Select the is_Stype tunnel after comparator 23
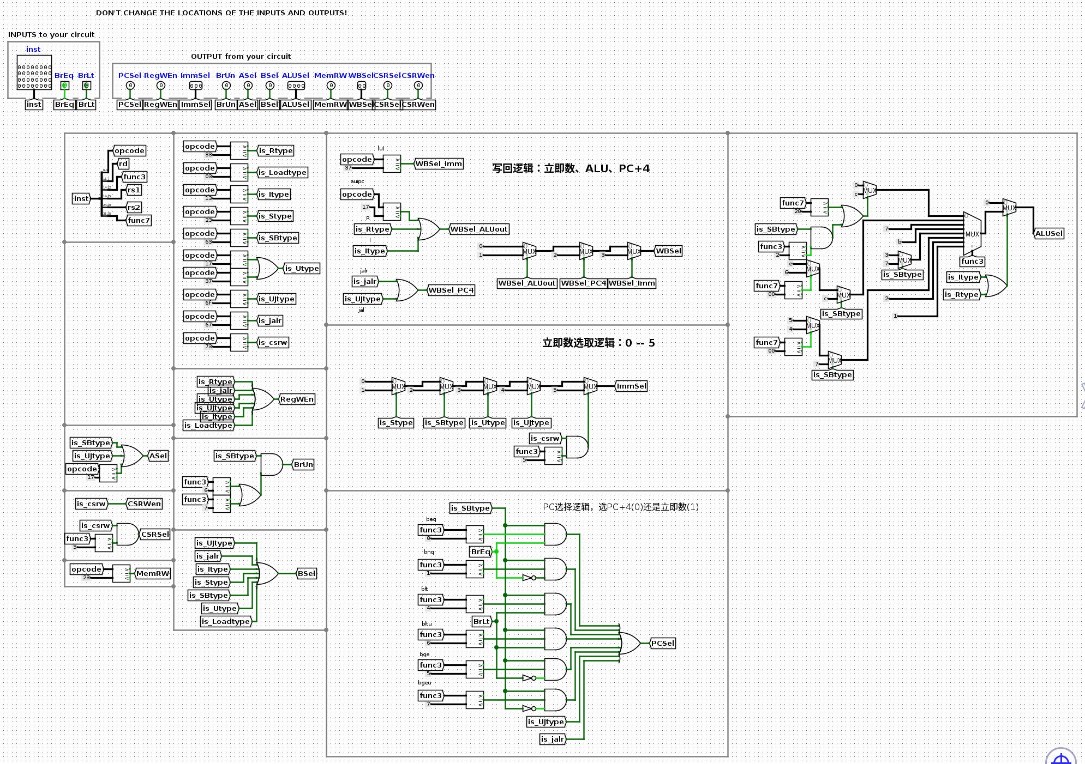This screenshot has height=764, width=1085. (274, 216)
